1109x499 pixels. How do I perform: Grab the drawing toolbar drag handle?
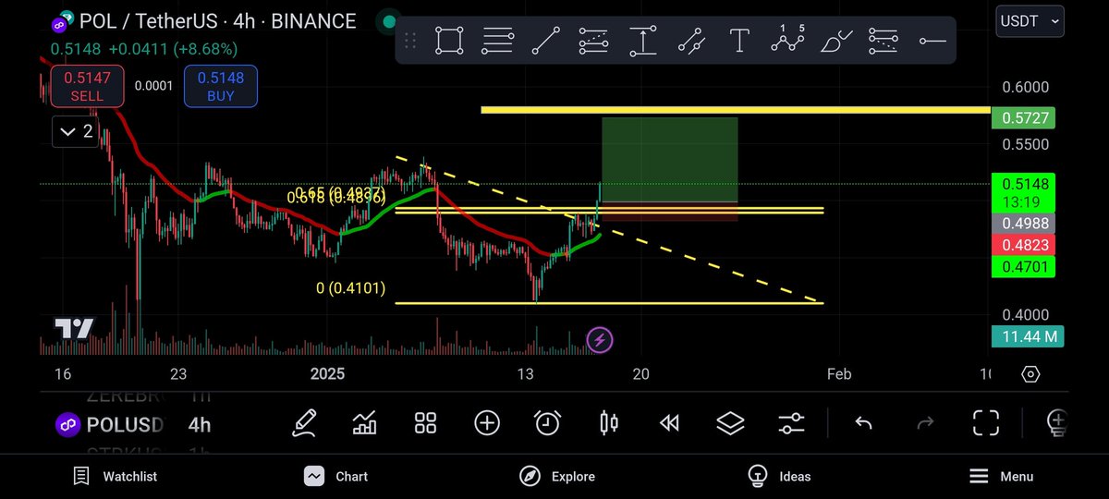[412, 41]
